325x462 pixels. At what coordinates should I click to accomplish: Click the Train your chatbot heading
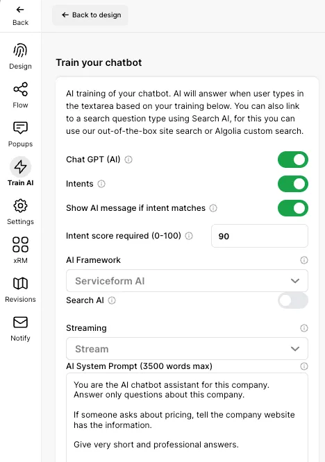coord(99,62)
